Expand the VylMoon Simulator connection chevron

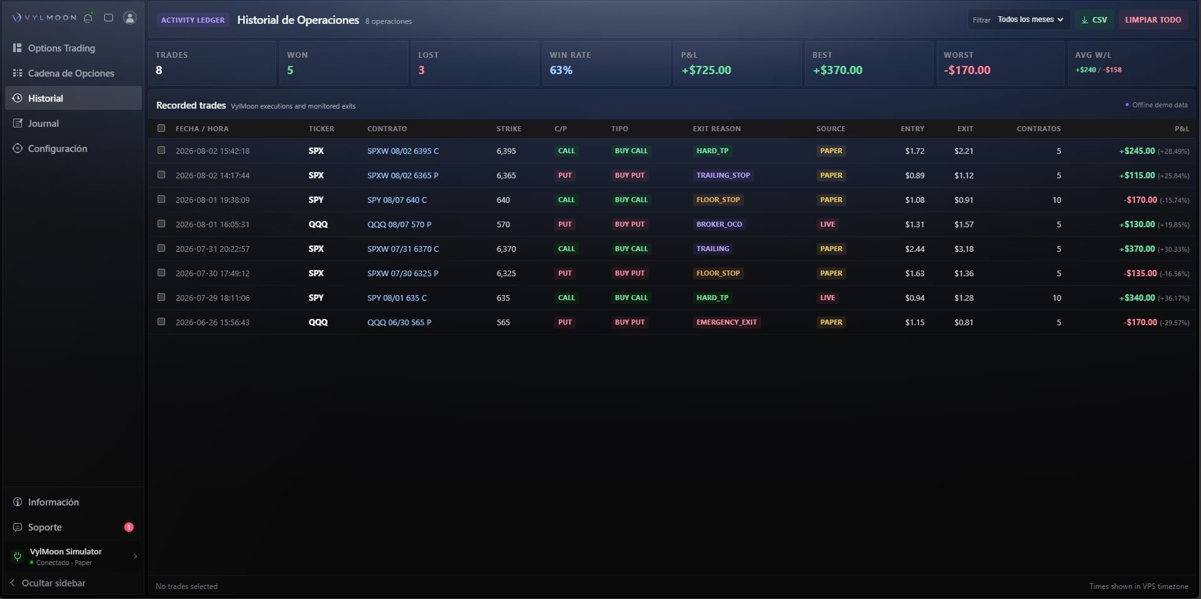(x=135, y=556)
